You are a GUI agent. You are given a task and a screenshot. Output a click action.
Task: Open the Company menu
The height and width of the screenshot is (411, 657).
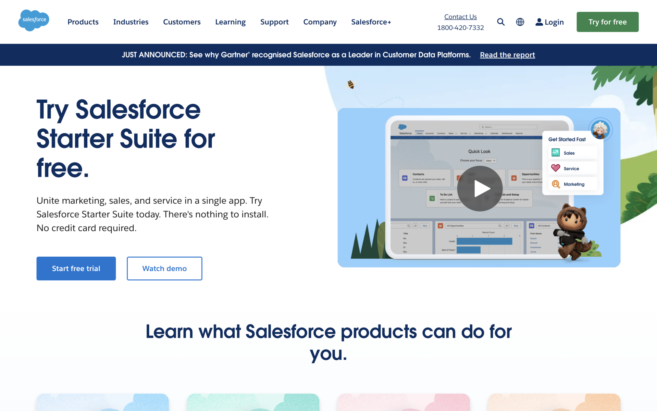coord(320,22)
